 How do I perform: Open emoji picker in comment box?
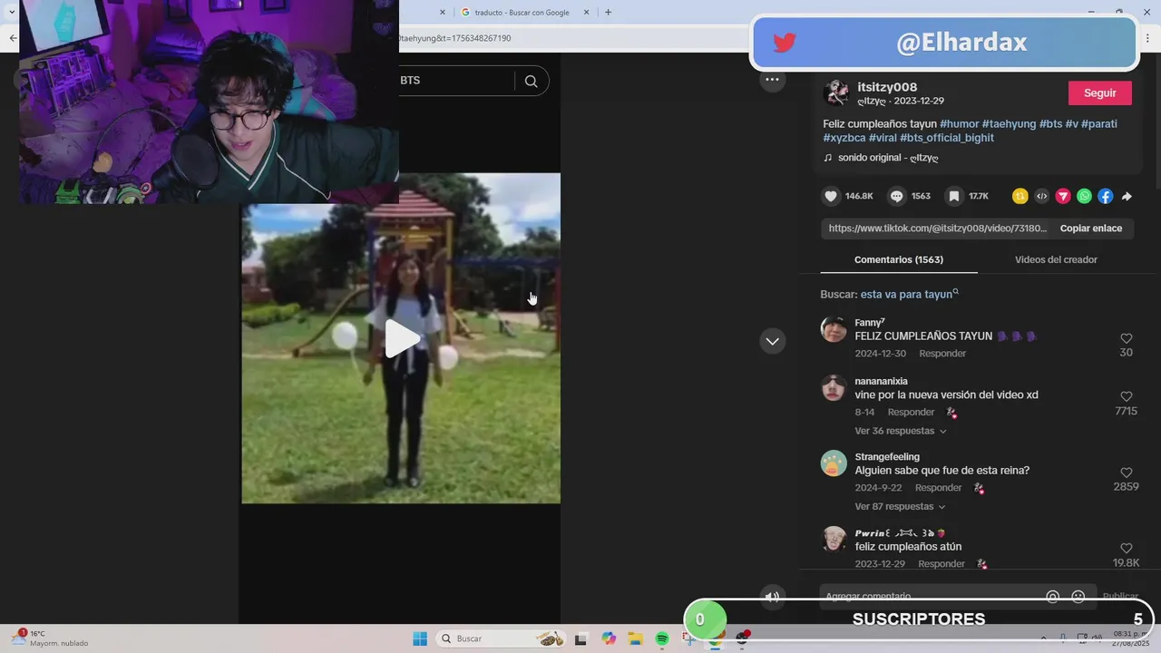pyautogui.click(x=1078, y=597)
